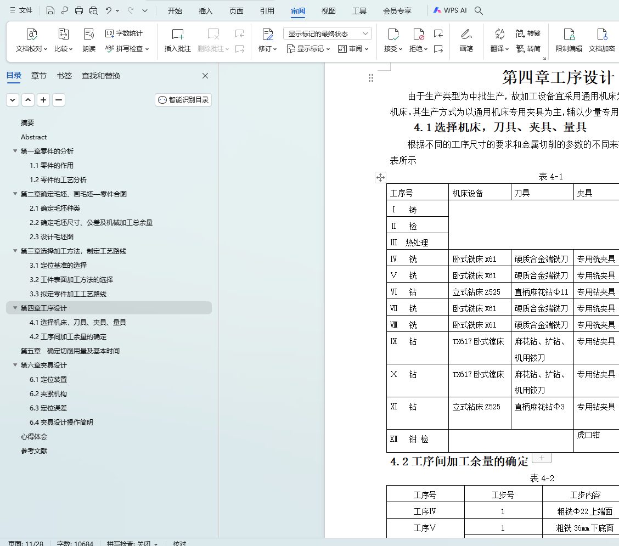Switch to the 开始 ribbon tab
Image resolution: width=619 pixels, height=546 pixels.
pos(175,11)
